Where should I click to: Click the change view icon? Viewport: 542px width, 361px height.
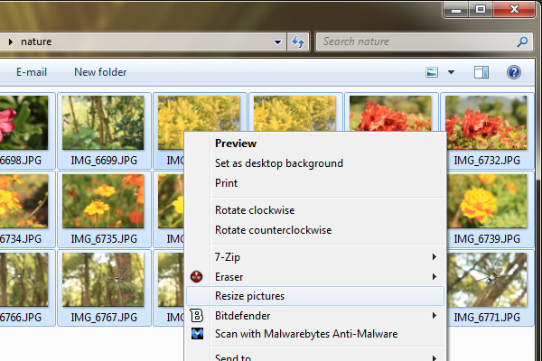coord(432,72)
